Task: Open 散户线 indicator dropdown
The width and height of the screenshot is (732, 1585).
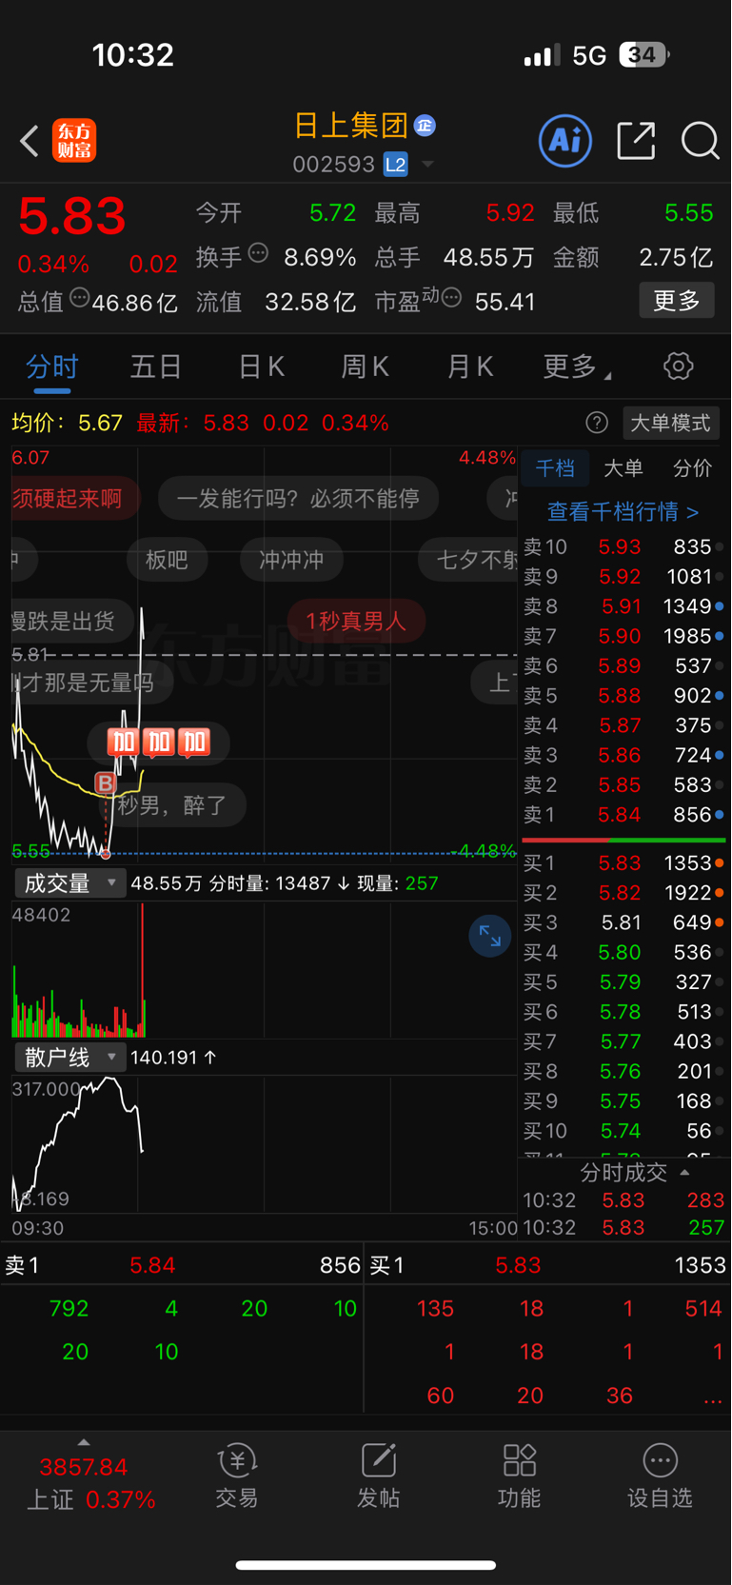Action: pos(69,1058)
